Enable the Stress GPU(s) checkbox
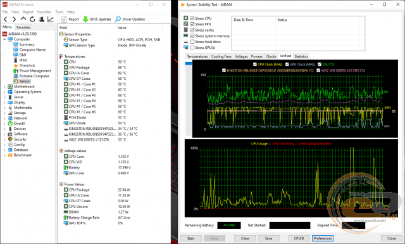 pos(192,48)
